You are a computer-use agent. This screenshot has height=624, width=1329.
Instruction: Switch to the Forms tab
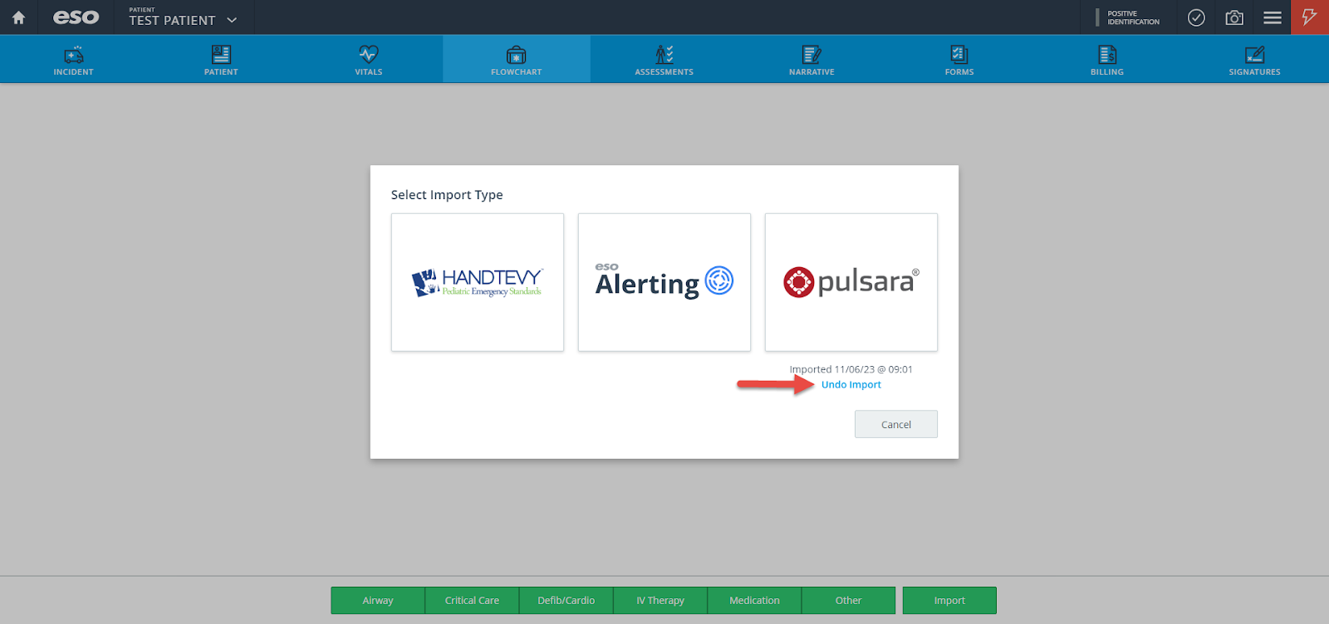[959, 59]
